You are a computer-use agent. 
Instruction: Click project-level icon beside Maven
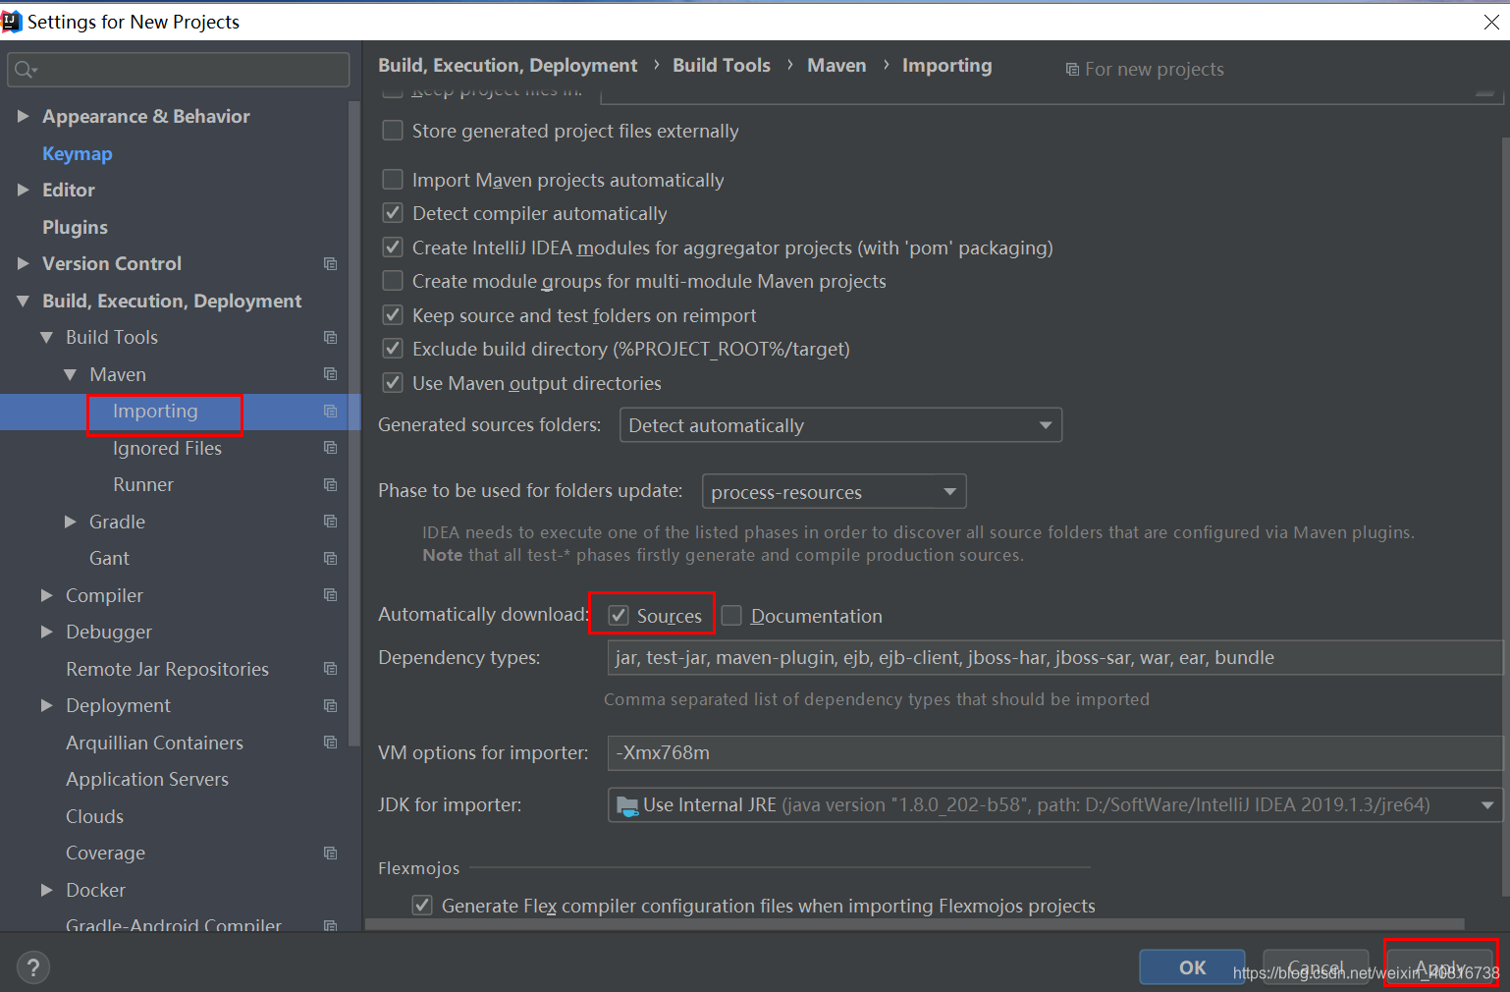[x=330, y=374]
